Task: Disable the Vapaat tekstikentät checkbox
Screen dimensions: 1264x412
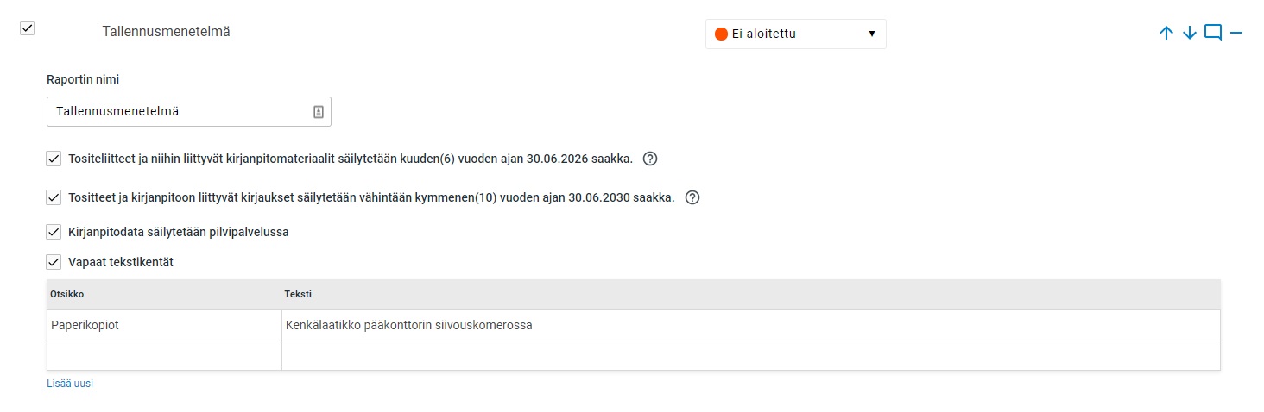Action: pos(54,262)
